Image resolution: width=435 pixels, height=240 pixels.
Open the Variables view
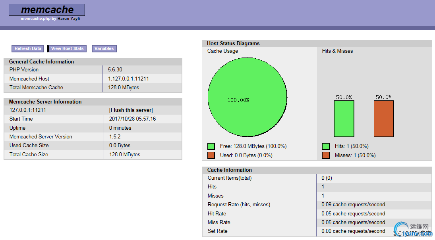[104, 48]
